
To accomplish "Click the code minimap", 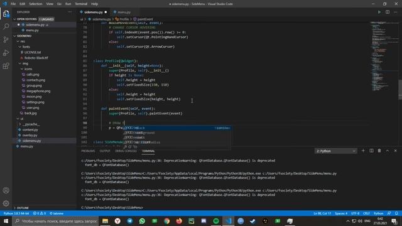I will click(384, 56).
